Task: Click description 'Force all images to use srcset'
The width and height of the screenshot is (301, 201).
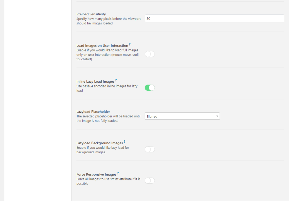Action: pyautogui.click(x=108, y=181)
